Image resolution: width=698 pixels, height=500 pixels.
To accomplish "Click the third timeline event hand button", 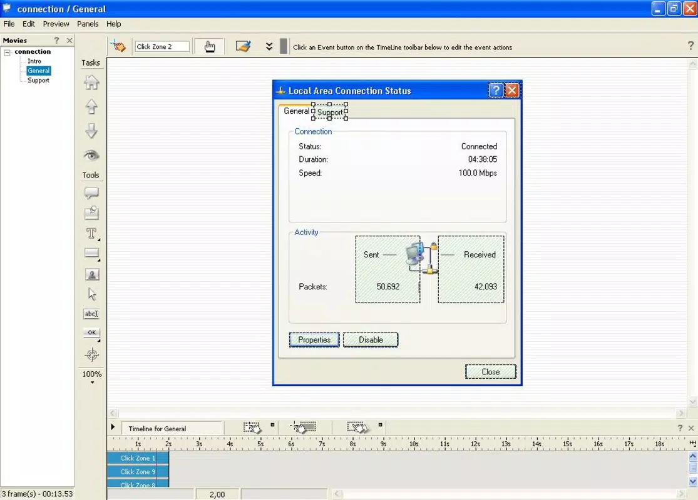I will pyautogui.click(x=358, y=427).
